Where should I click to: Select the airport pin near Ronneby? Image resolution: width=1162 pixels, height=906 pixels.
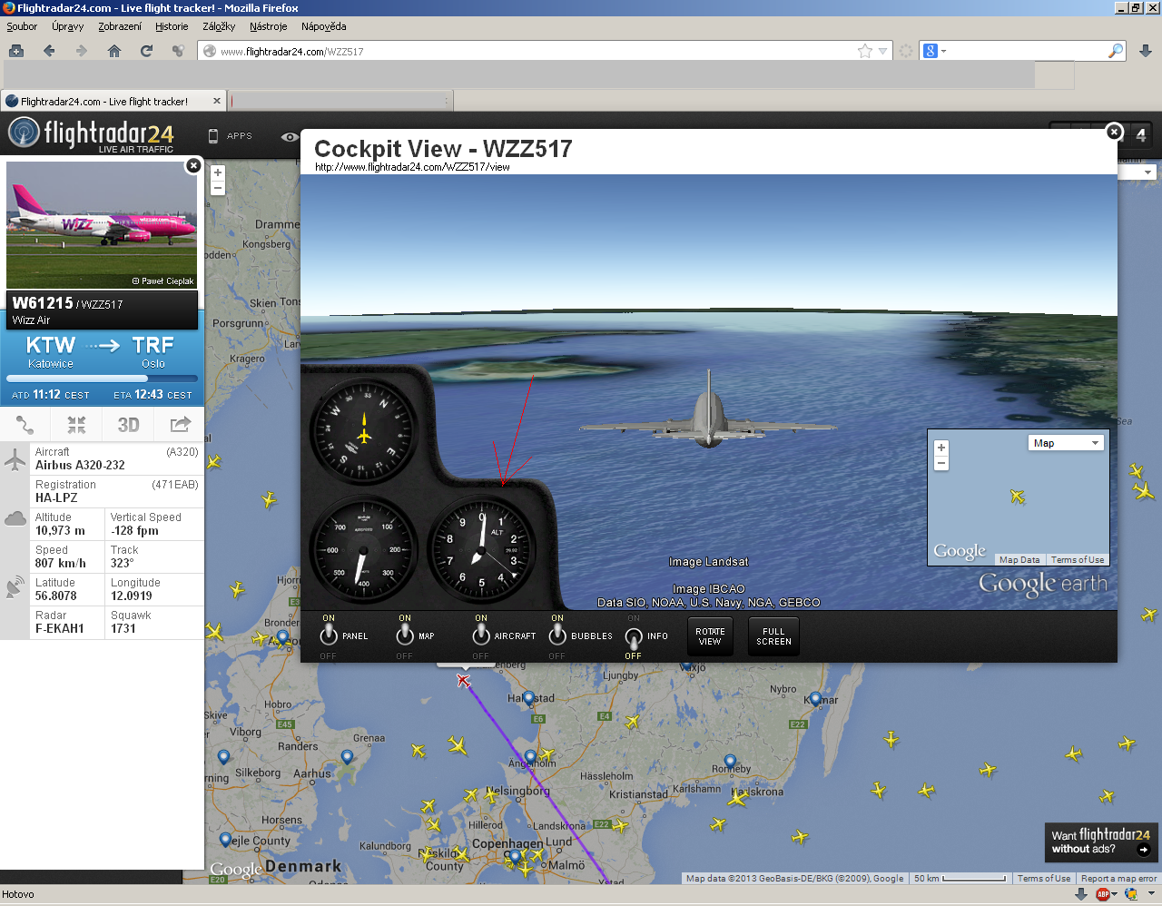(x=730, y=762)
